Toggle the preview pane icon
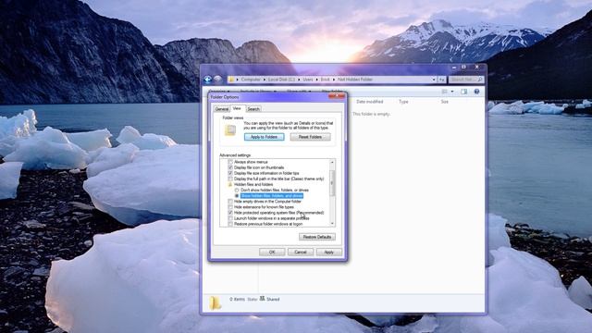 pos(464,92)
